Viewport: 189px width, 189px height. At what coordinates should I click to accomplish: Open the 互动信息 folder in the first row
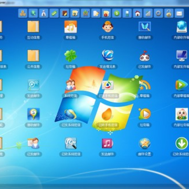point(33,27)
